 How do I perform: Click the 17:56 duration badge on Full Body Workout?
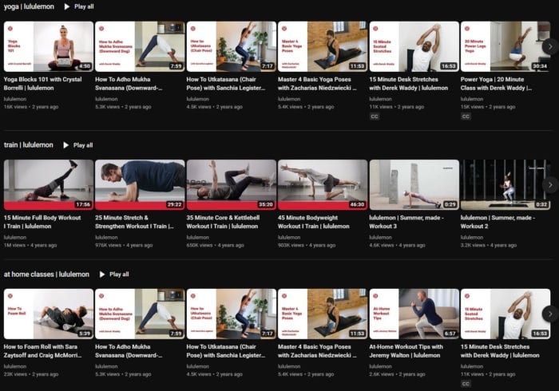pos(83,204)
